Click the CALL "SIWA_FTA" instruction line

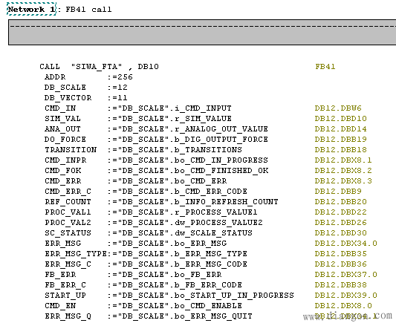tap(99, 67)
